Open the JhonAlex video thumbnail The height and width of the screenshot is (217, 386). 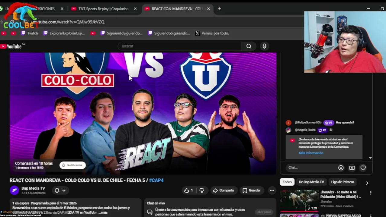coord(299,200)
